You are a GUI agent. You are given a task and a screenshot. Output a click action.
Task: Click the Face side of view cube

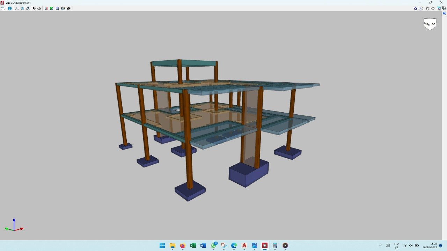433,24
